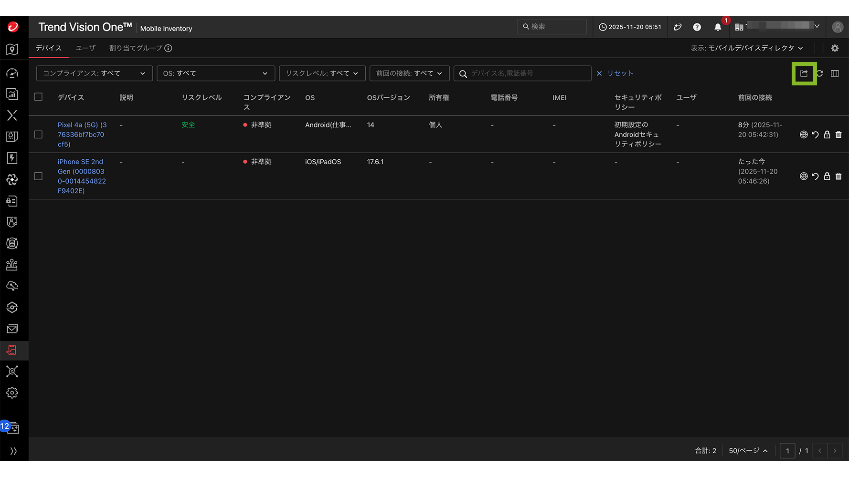
Task: Open the notifications bell
Action: pos(718,27)
